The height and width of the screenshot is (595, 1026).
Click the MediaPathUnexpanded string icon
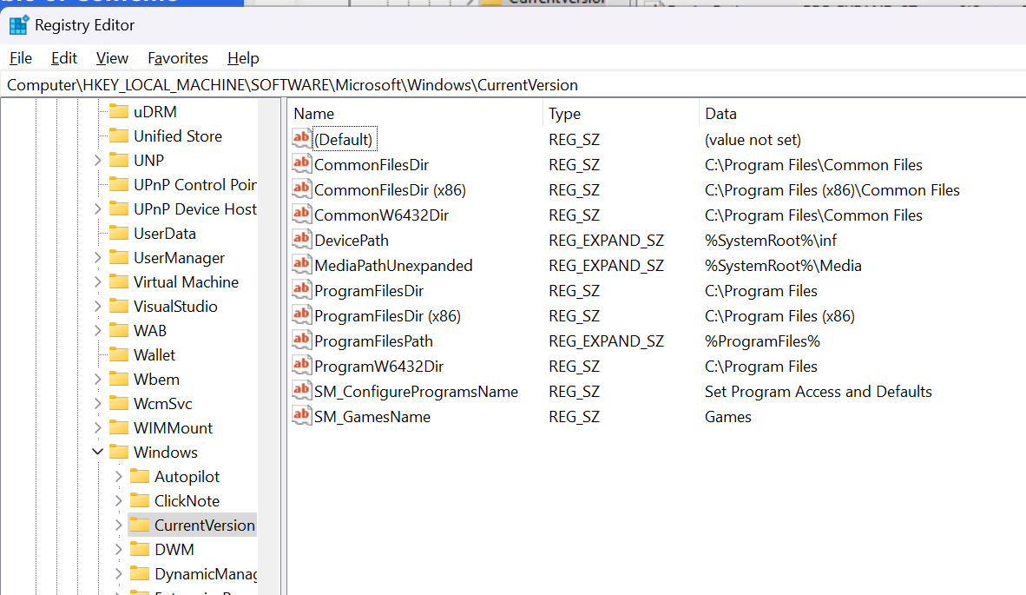coord(300,265)
